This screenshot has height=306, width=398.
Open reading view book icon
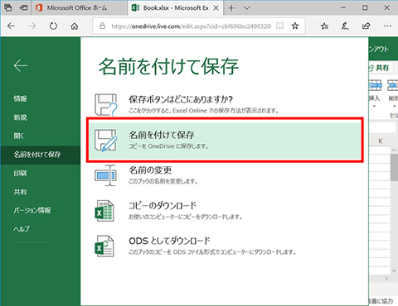pyautogui.click(x=279, y=26)
